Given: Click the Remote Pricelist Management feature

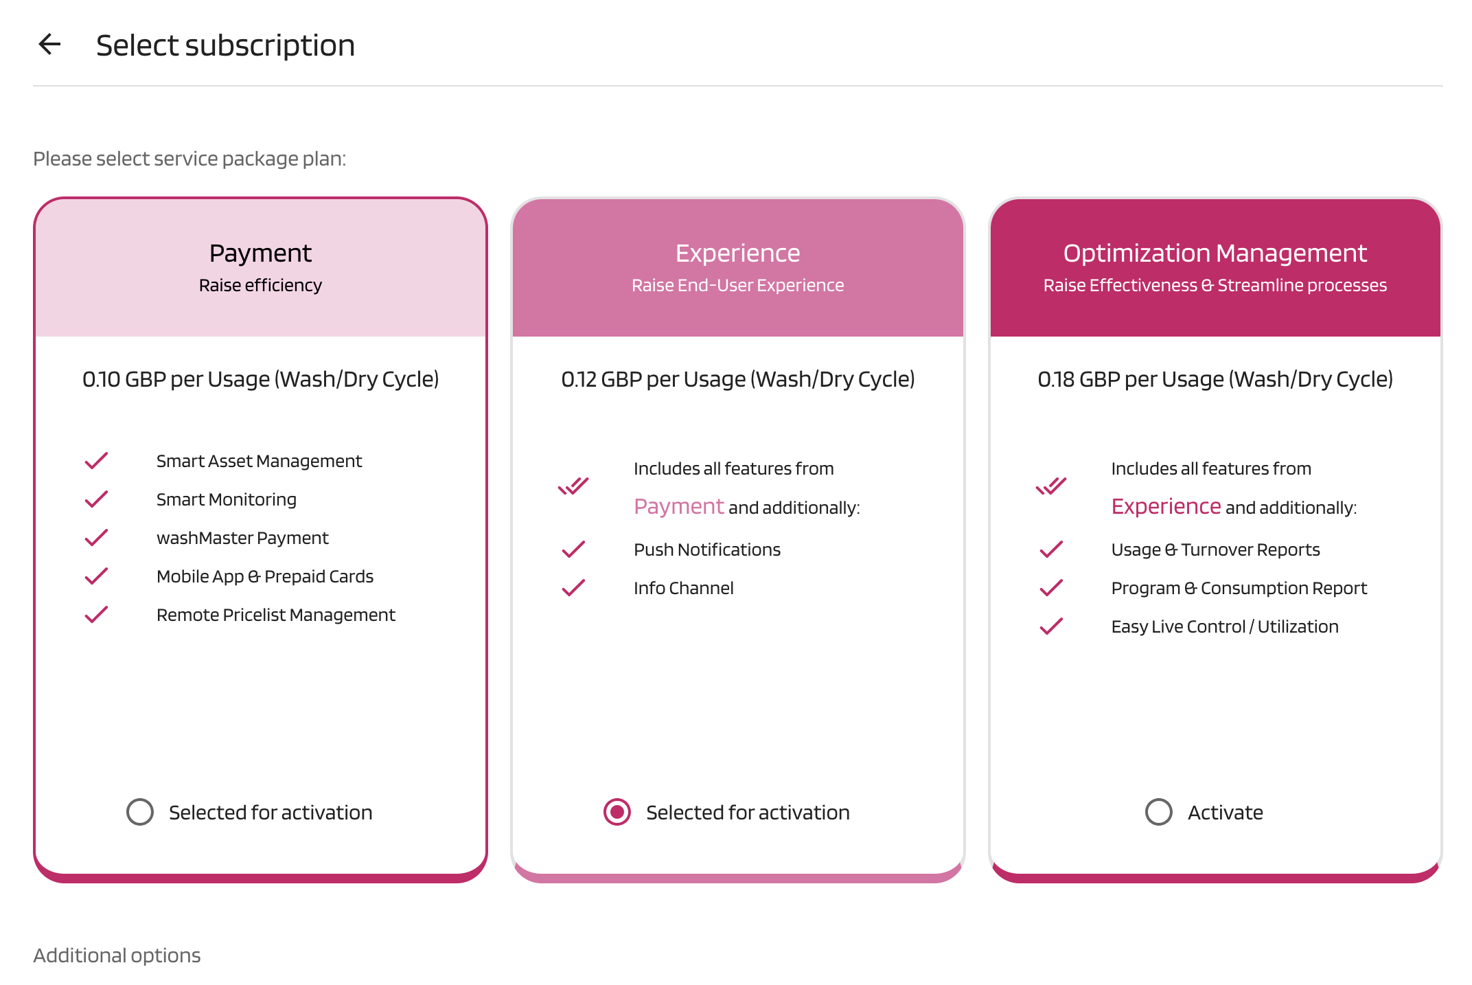Looking at the screenshot, I should coord(275,615).
